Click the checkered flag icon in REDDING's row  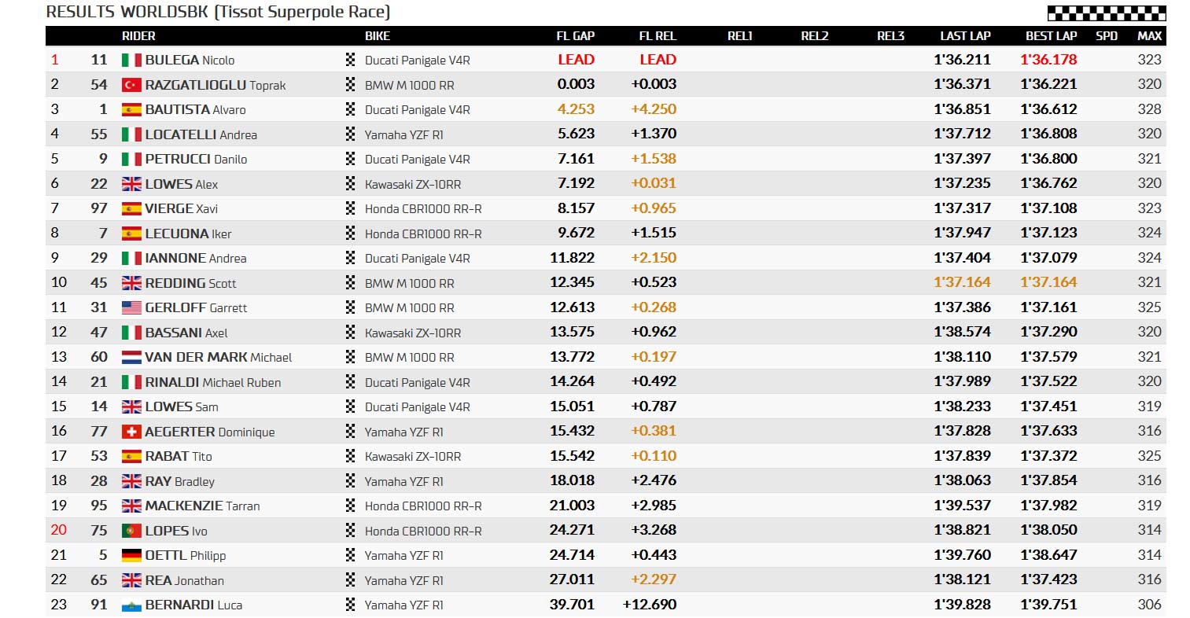coord(351,283)
